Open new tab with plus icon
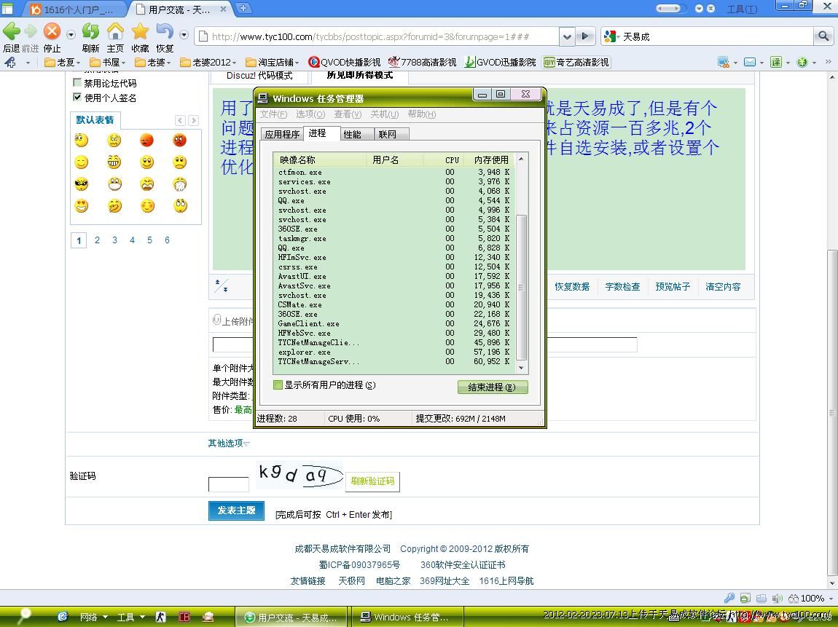The height and width of the screenshot is (627, 838). (243, 9)
